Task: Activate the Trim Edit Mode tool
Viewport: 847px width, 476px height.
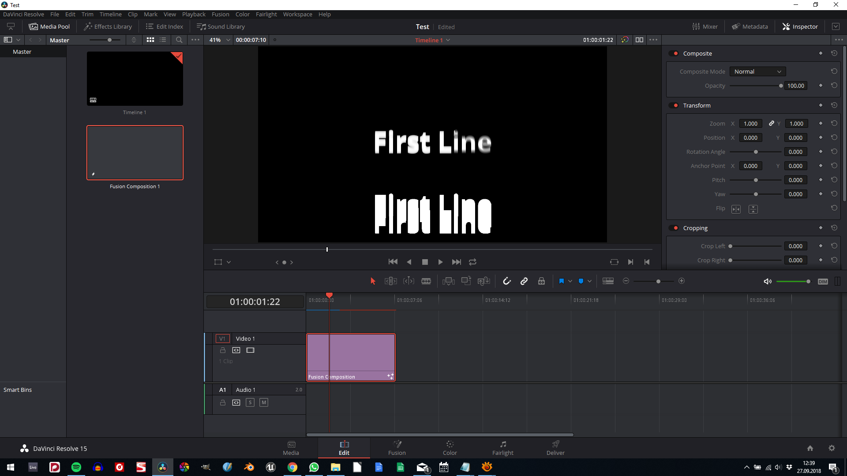Action: [x=390, y=281]
